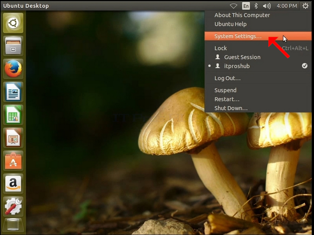Viewport: 314px width, 235px height.
Task: Open the sound volume indicator
Action: (267, 6)
